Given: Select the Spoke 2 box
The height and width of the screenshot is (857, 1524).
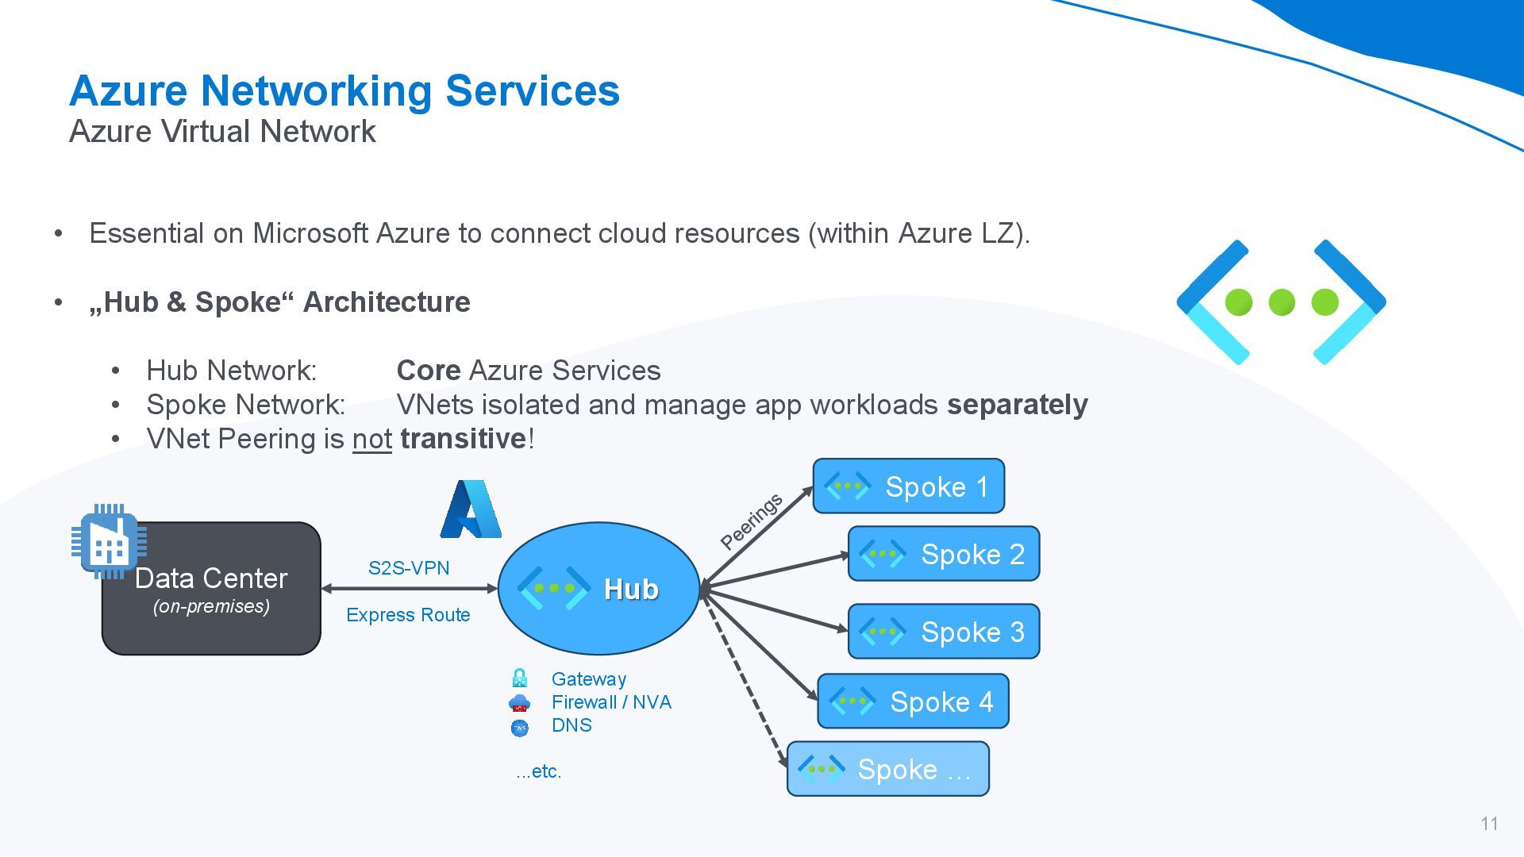Looking at the screenshot, I should (x=944, y=554).
